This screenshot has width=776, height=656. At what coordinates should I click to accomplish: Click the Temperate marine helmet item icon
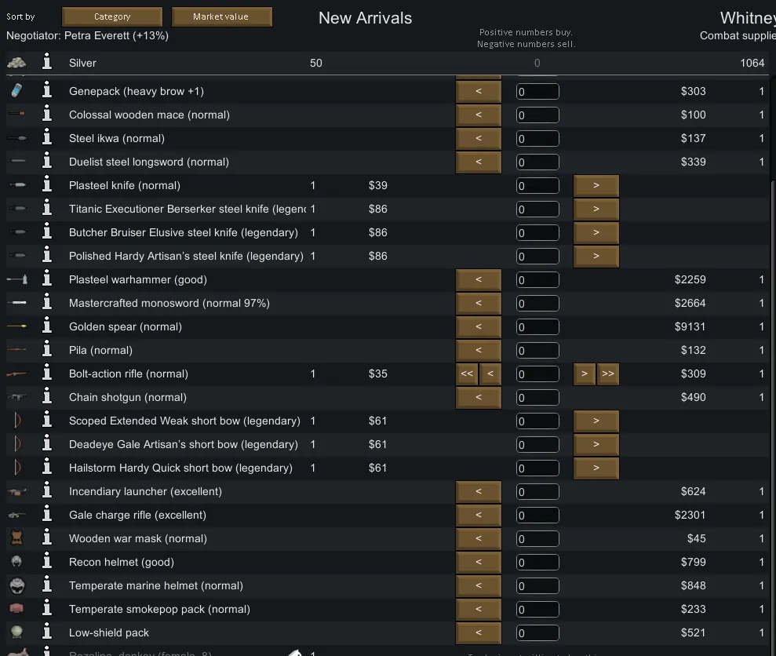pyautogui.click(x=16, y=585)
